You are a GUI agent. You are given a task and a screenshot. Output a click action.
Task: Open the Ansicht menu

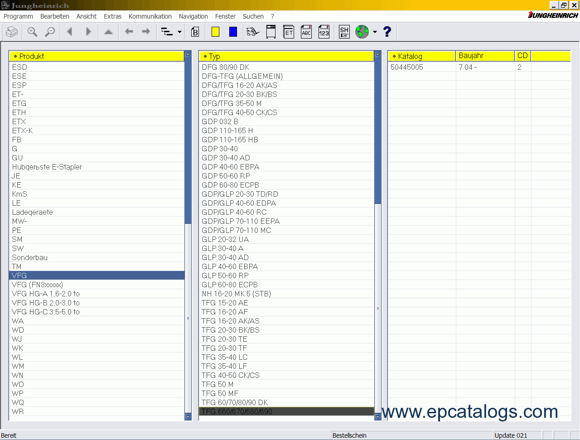coord(87,16)
